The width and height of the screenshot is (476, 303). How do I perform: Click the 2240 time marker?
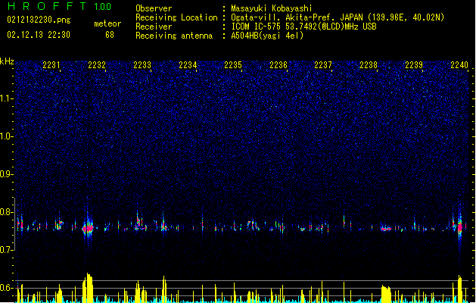tap(459, 65)
